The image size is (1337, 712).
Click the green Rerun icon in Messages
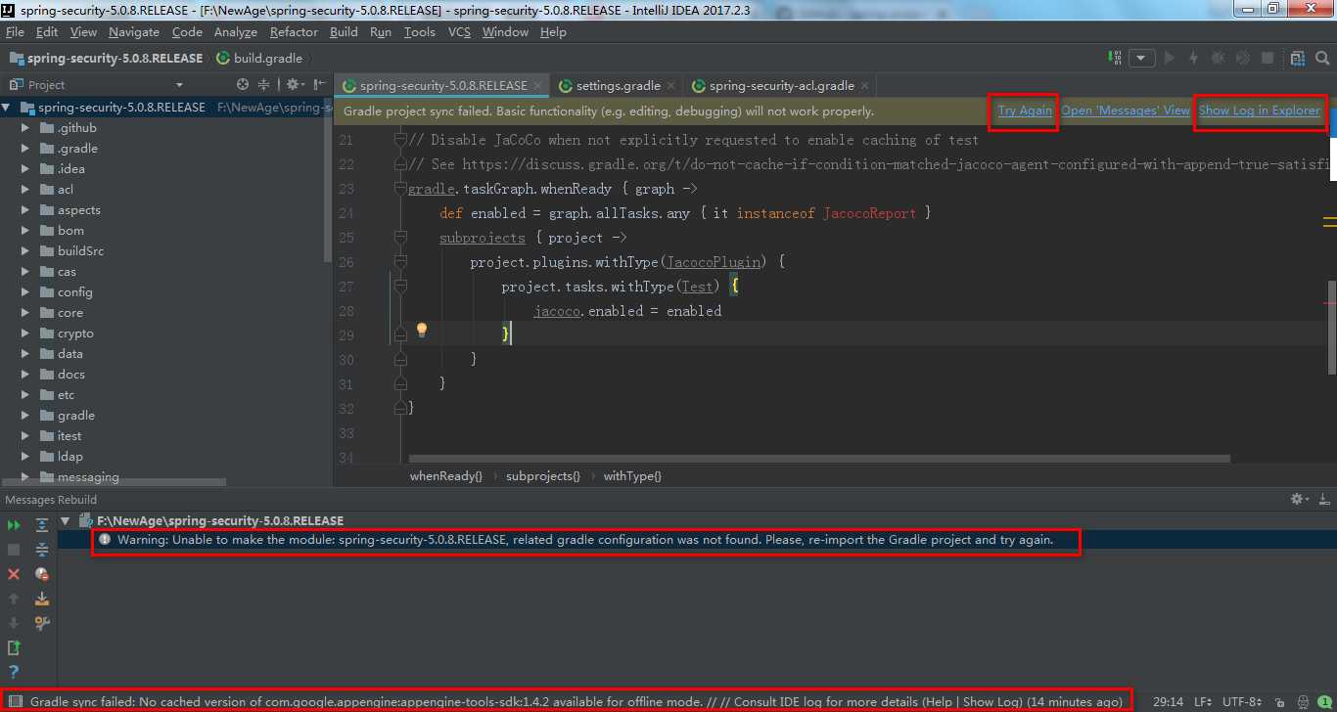coord(14,525)
